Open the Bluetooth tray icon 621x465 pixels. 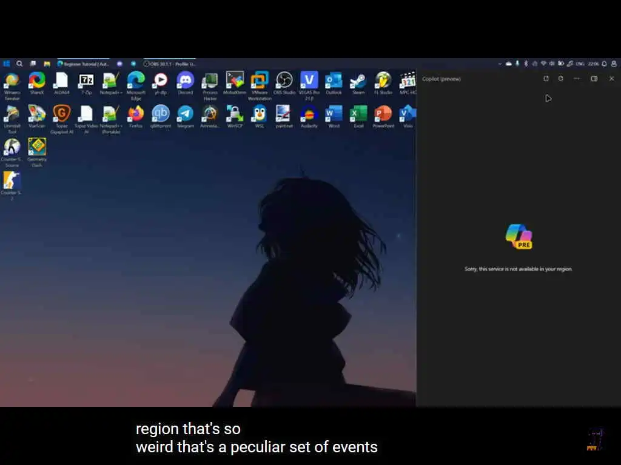click(526, 64)
